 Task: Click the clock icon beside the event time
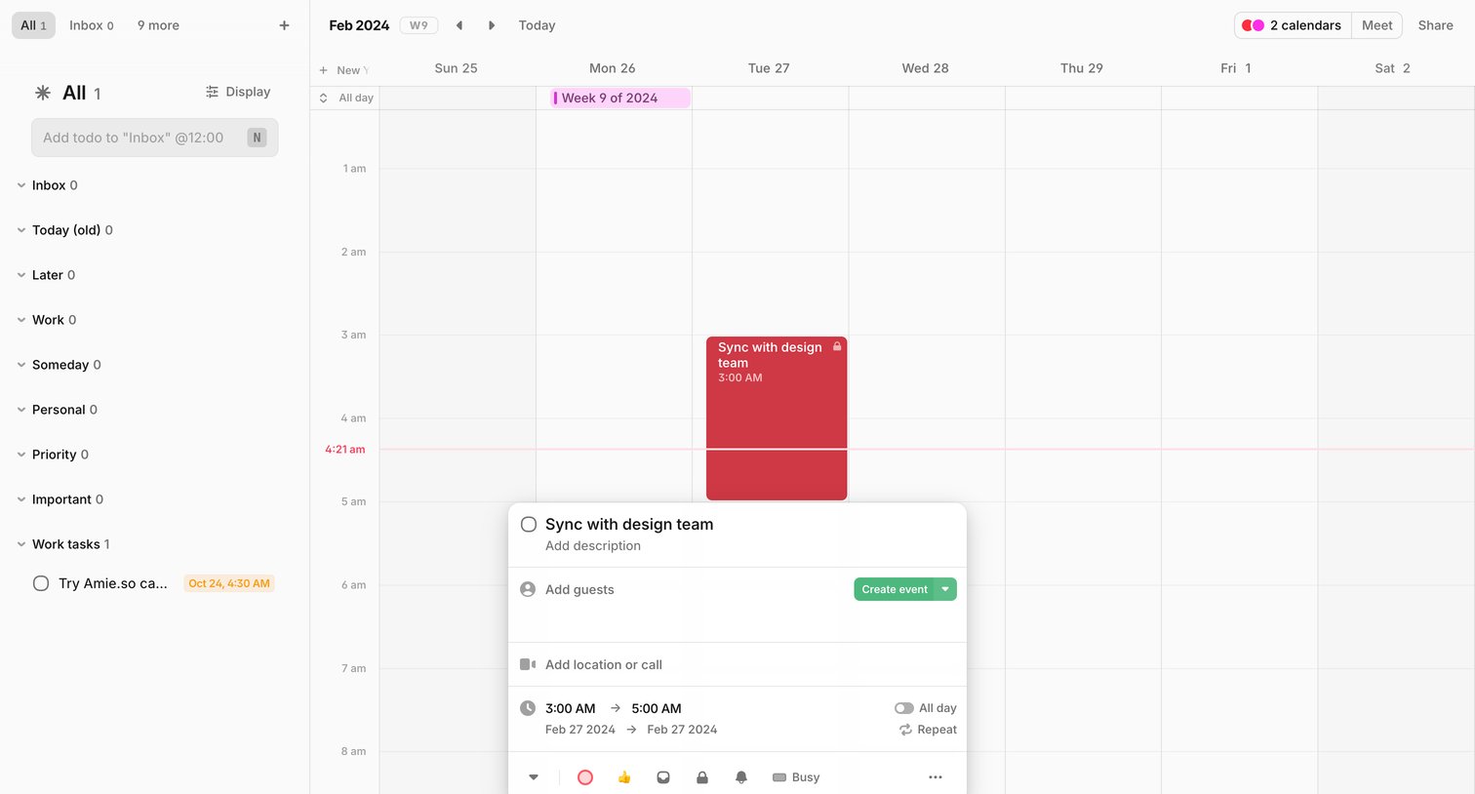pos(528,708)
